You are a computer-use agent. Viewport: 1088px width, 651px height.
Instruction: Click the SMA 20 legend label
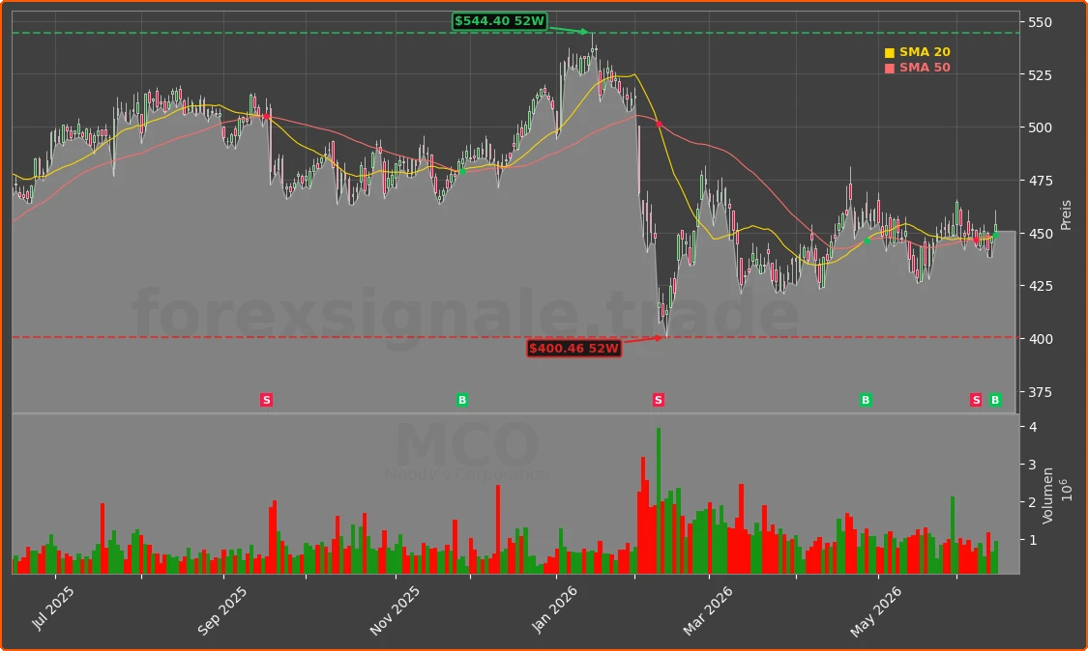[925, 52]
